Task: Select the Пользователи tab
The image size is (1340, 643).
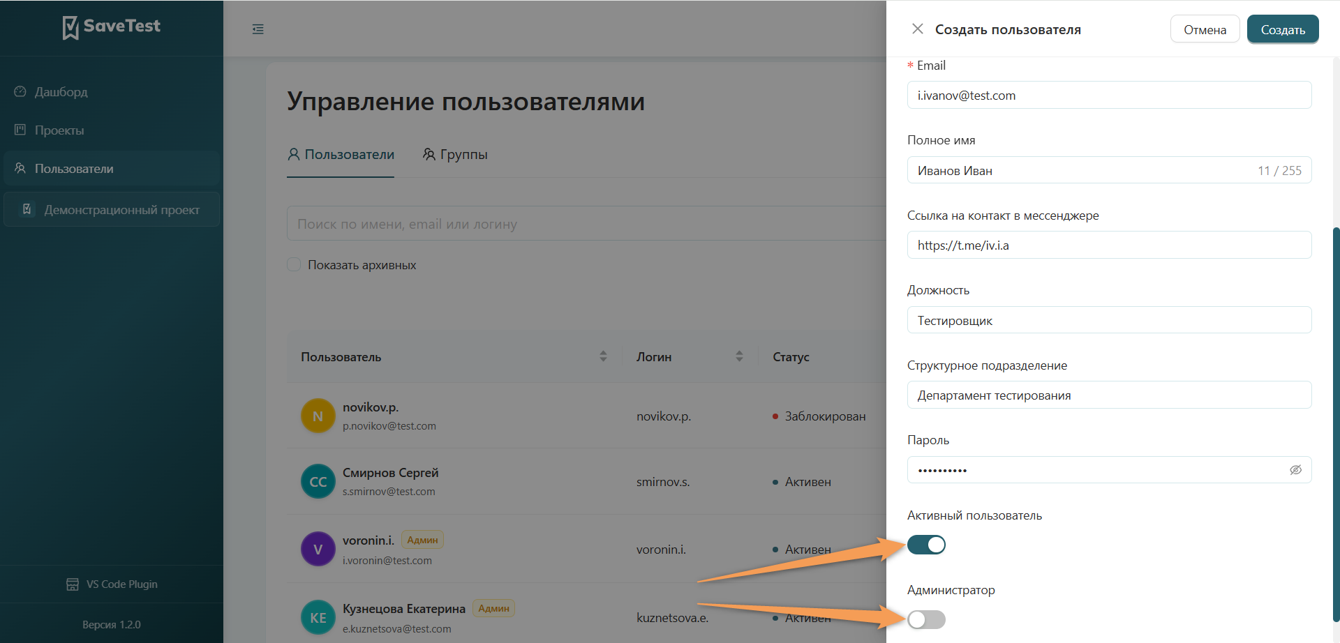Action: tap(340, 154)
